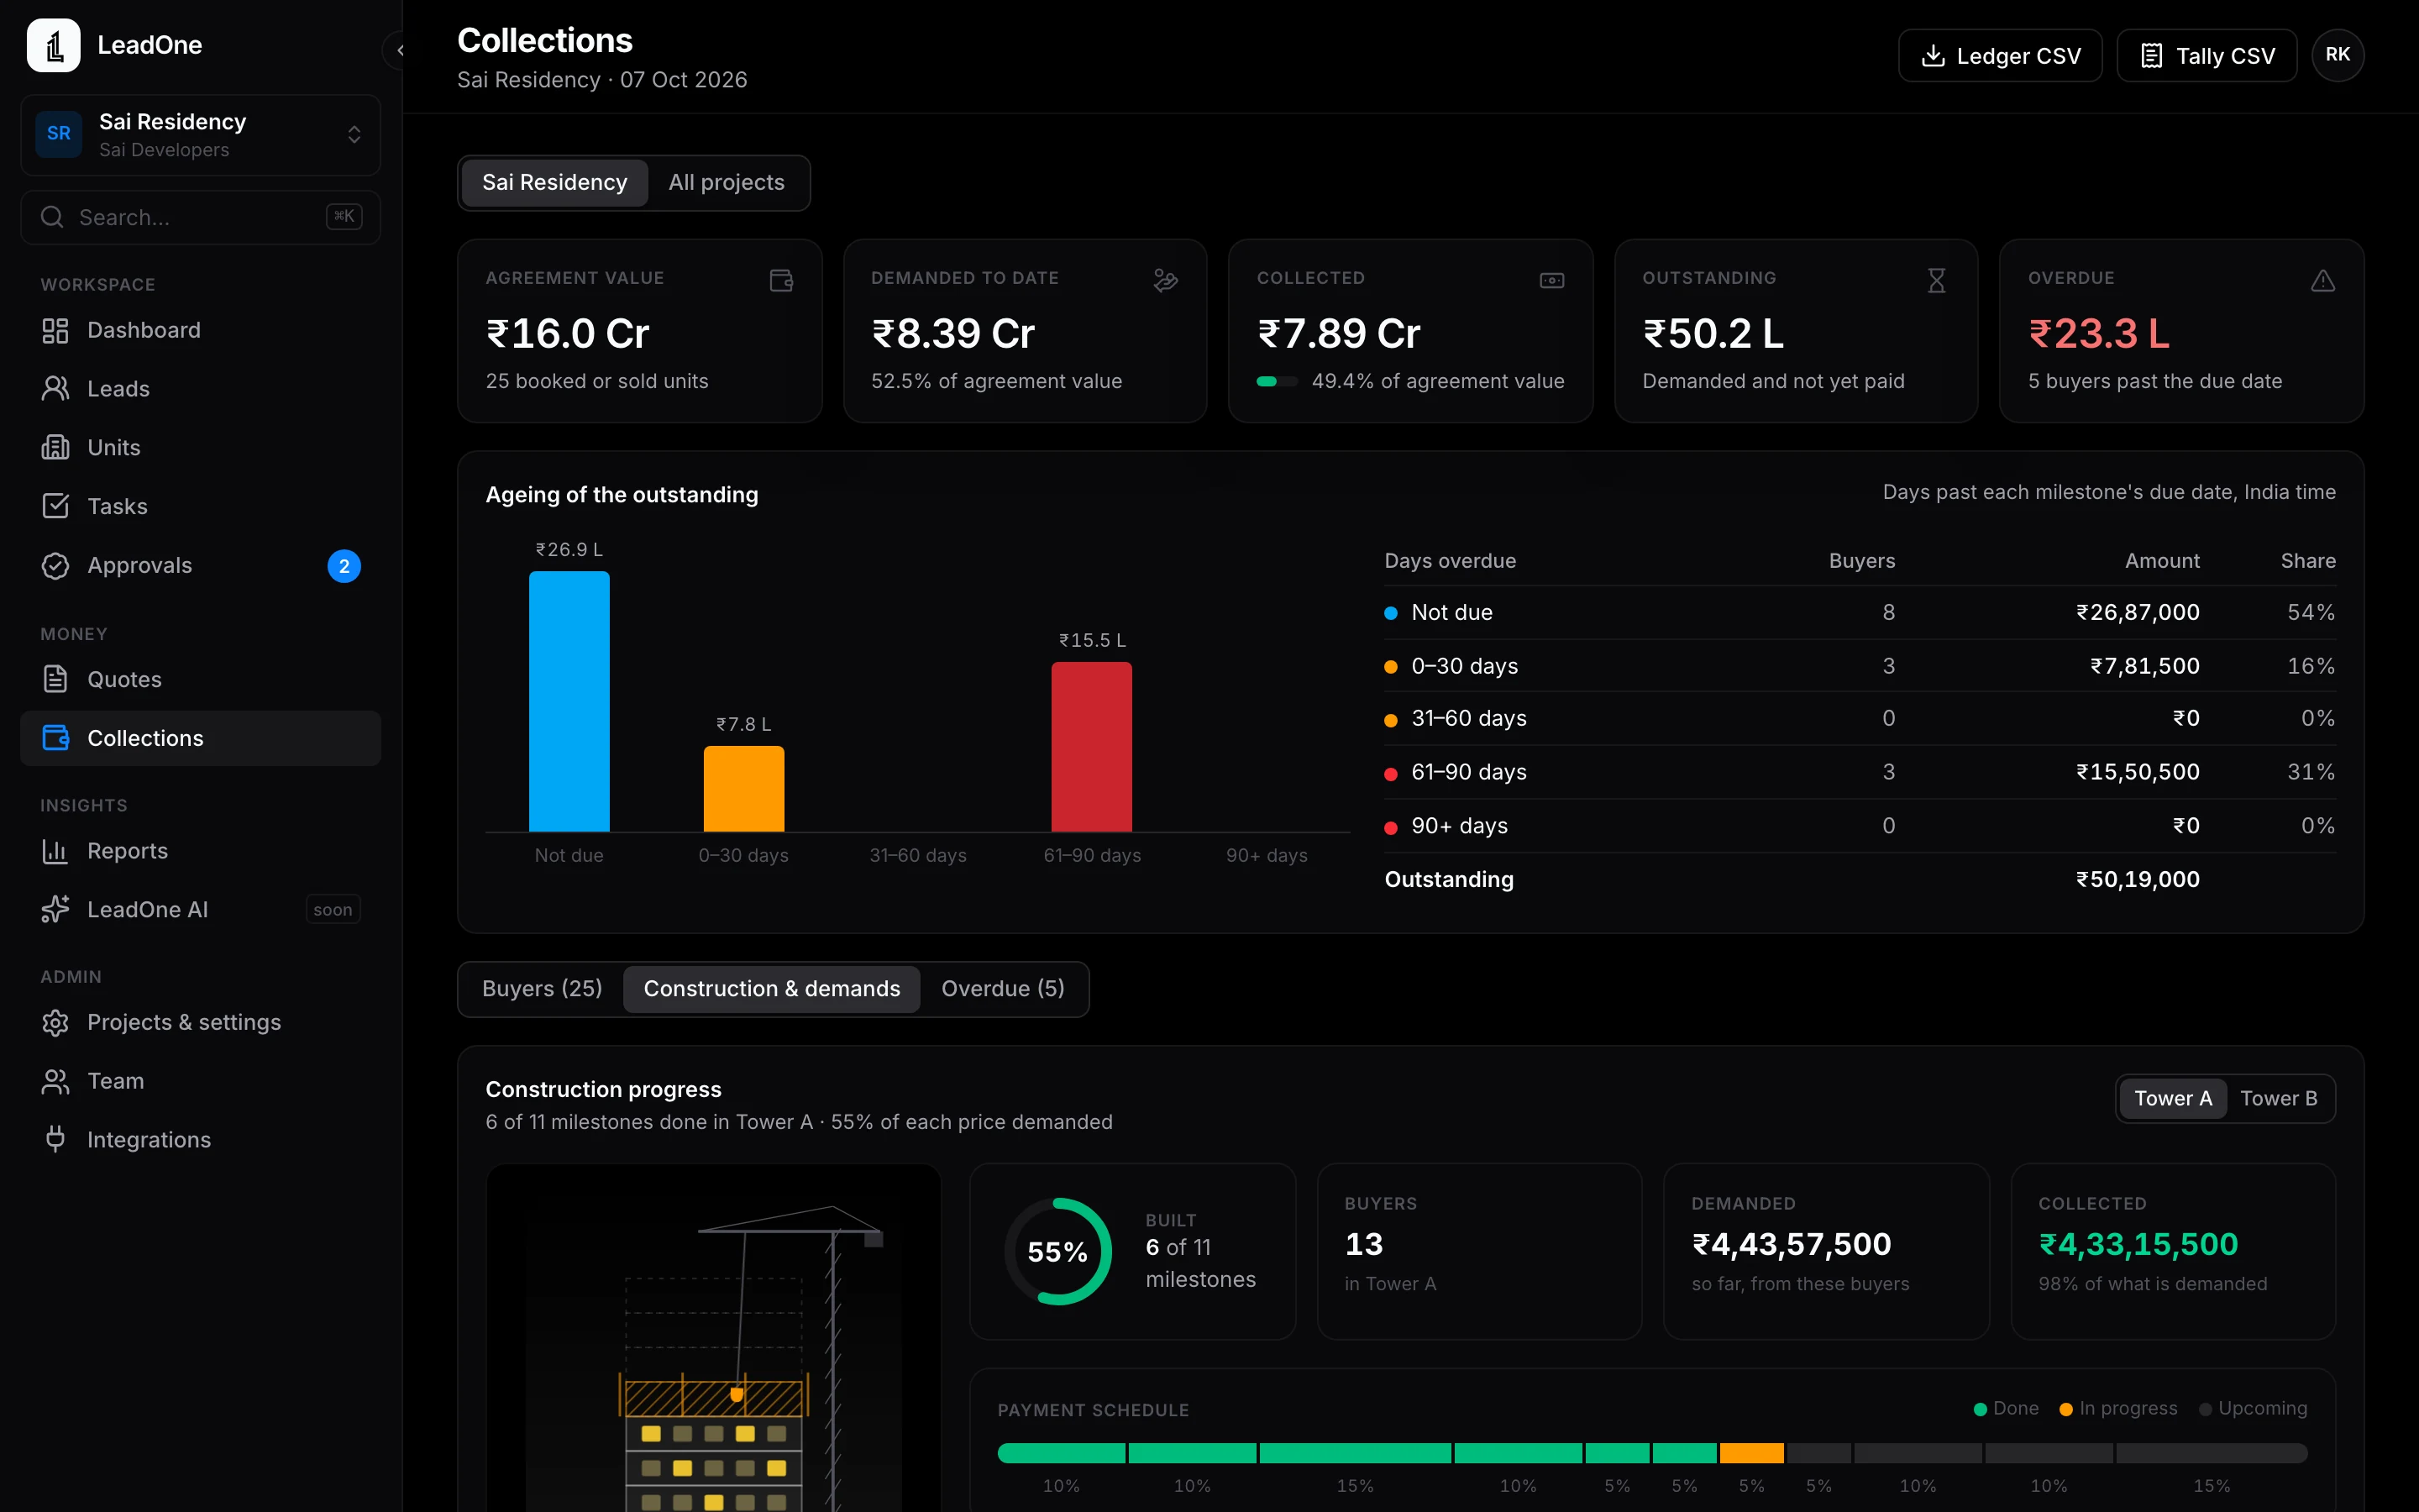Select Tower A in construction progress
Screen dimensions: 2419x1512
[x=2173, y=1098]
